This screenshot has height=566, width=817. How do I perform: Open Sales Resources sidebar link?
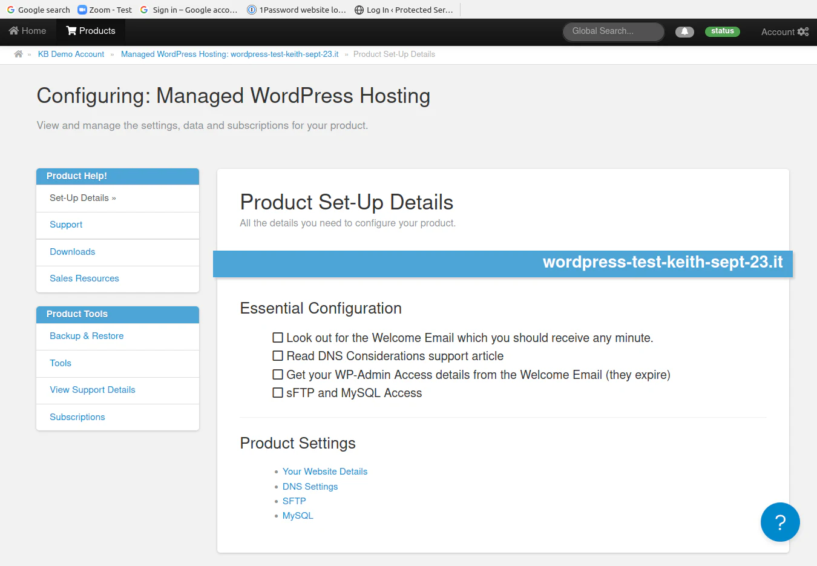click(x=117, y=279)
